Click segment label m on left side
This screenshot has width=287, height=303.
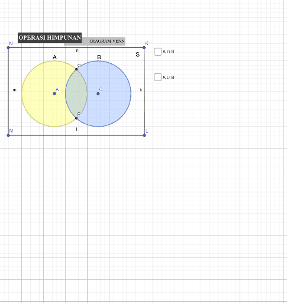pos(14,90)
